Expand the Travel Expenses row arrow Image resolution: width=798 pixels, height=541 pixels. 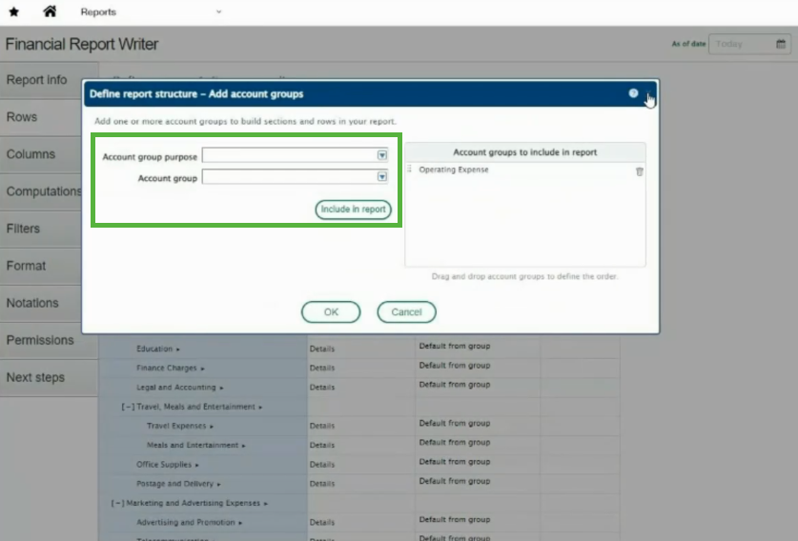point(212,427)
